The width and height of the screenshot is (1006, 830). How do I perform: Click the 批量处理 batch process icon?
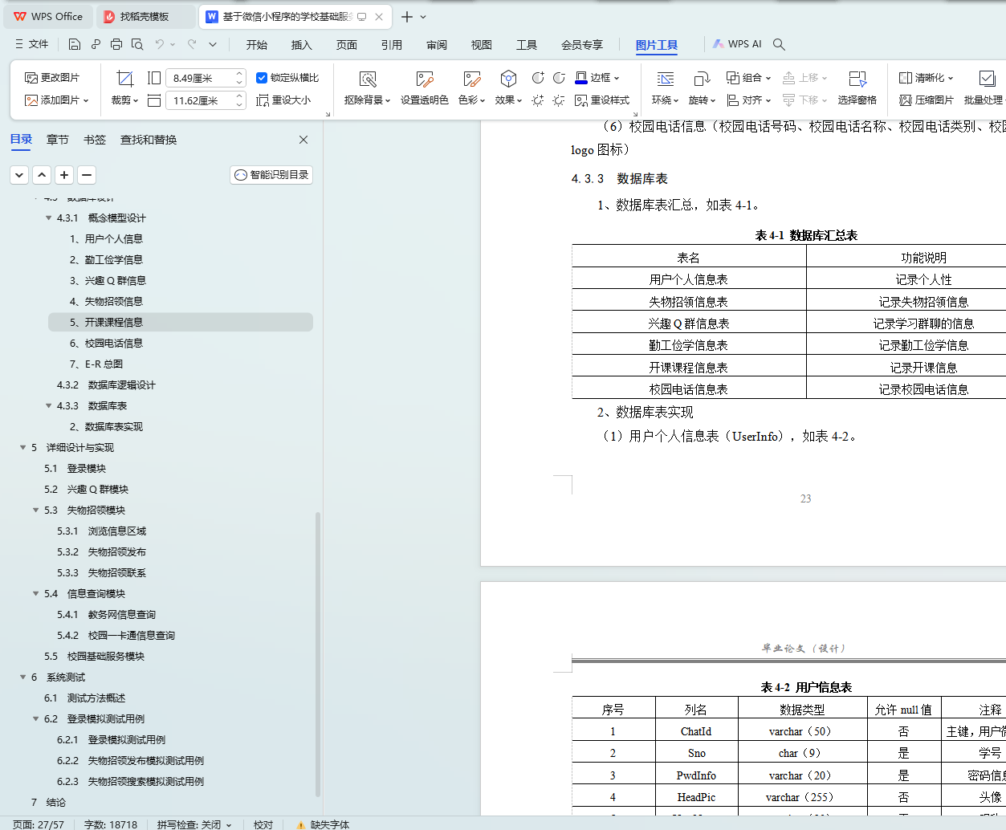tap(987, 79)
